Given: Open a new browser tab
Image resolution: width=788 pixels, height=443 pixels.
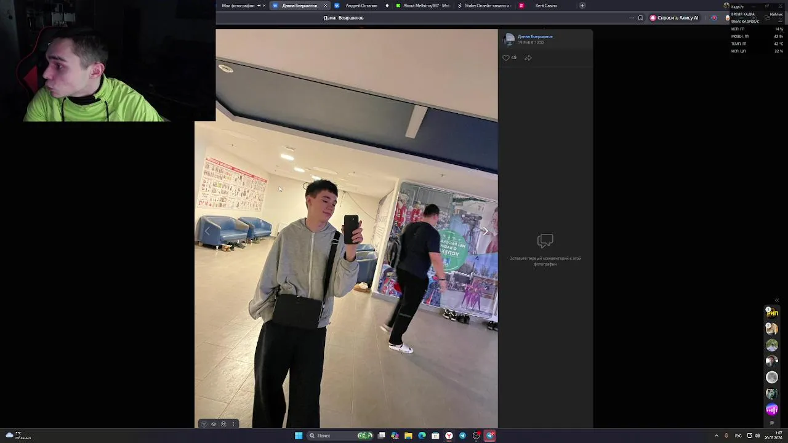Looking at the screenshot, I should click(582, 6).
